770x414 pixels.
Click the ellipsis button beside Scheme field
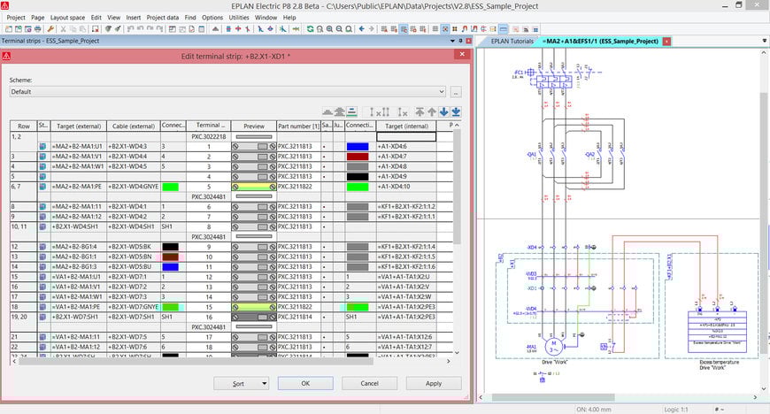tap(456, 91)
